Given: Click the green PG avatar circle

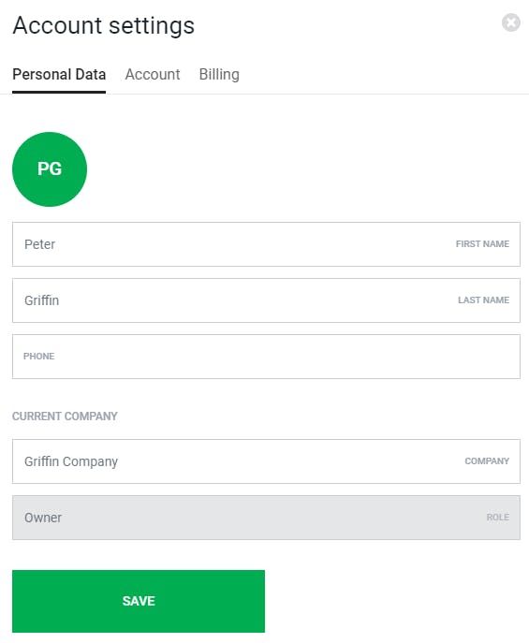Looking at the screenshot, I should point(50,169).
